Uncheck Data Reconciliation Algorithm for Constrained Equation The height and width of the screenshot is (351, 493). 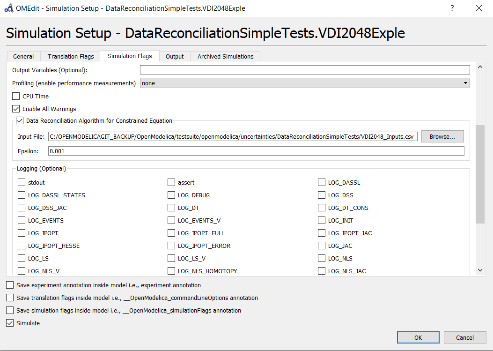pyautogui.click(x=19, y=120)
